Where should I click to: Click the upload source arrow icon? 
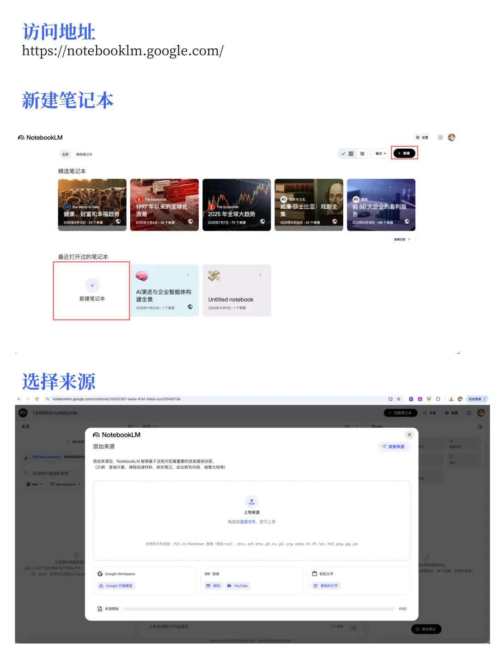point(251,502)
